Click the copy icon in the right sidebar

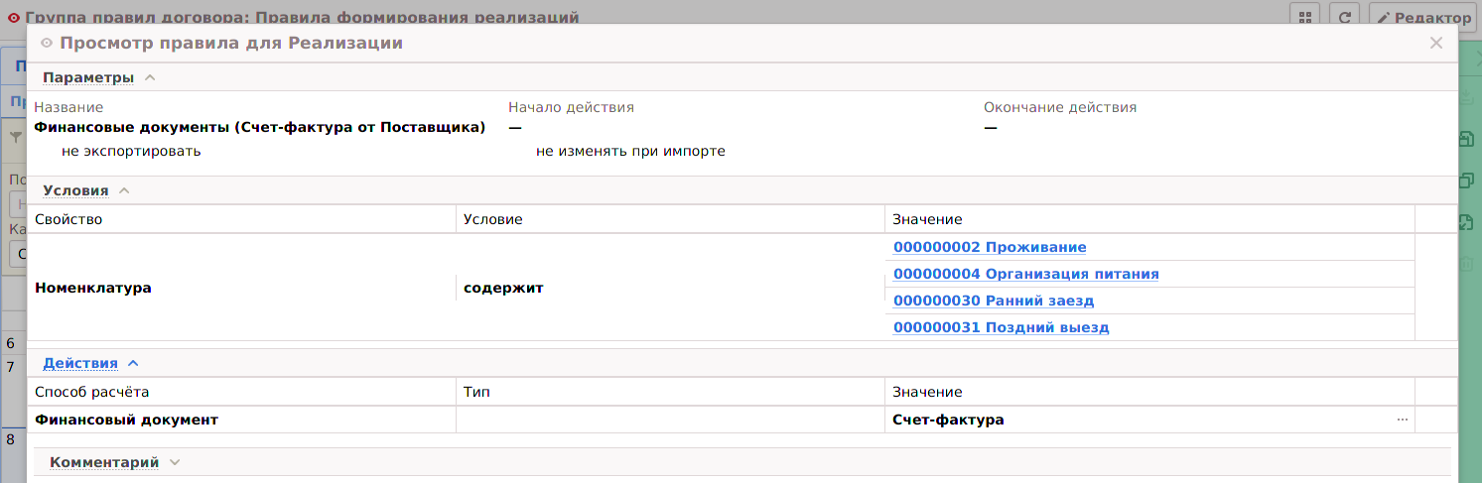[1466, 181]
